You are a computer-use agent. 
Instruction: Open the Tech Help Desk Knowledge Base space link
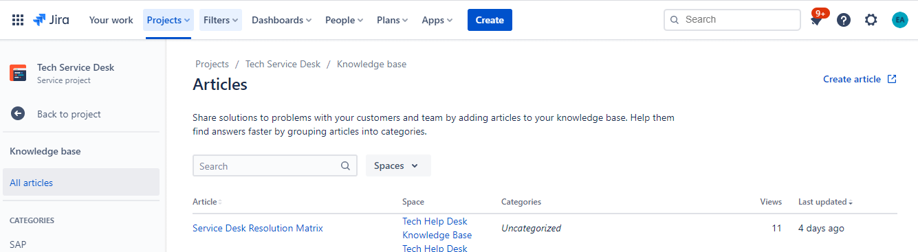point(437,228)
